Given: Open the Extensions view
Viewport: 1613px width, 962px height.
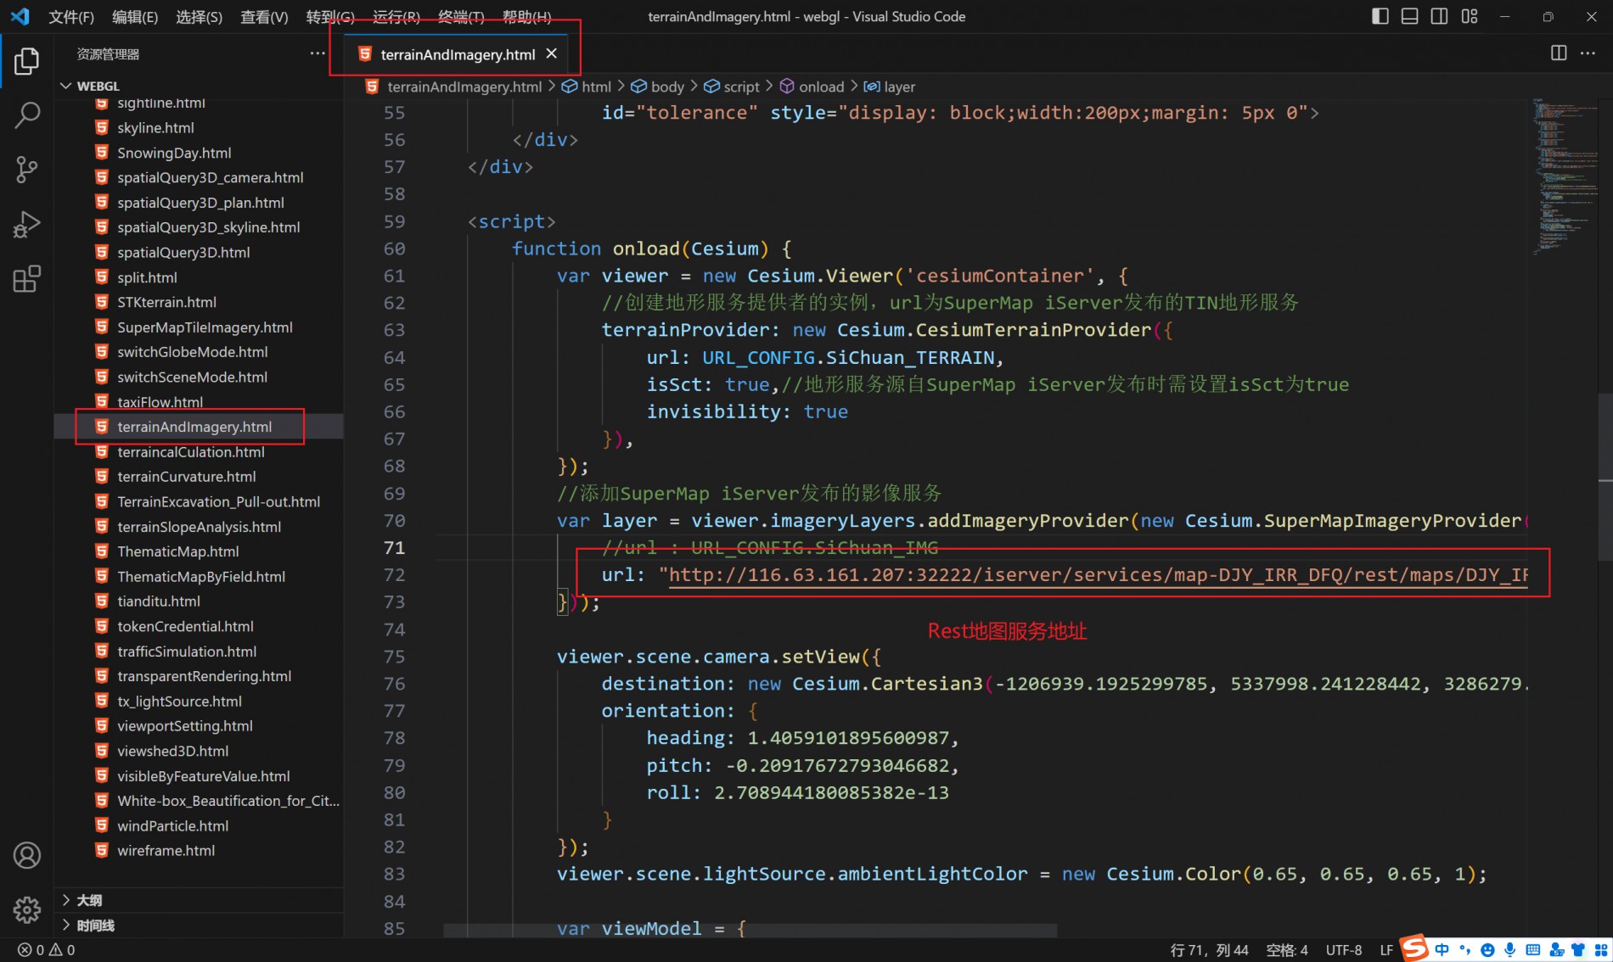Looking at the screenshot, I should coord(26,278).
